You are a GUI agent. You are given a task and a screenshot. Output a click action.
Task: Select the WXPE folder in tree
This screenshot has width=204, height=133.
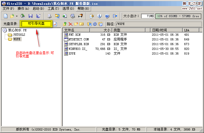(17, 39)
